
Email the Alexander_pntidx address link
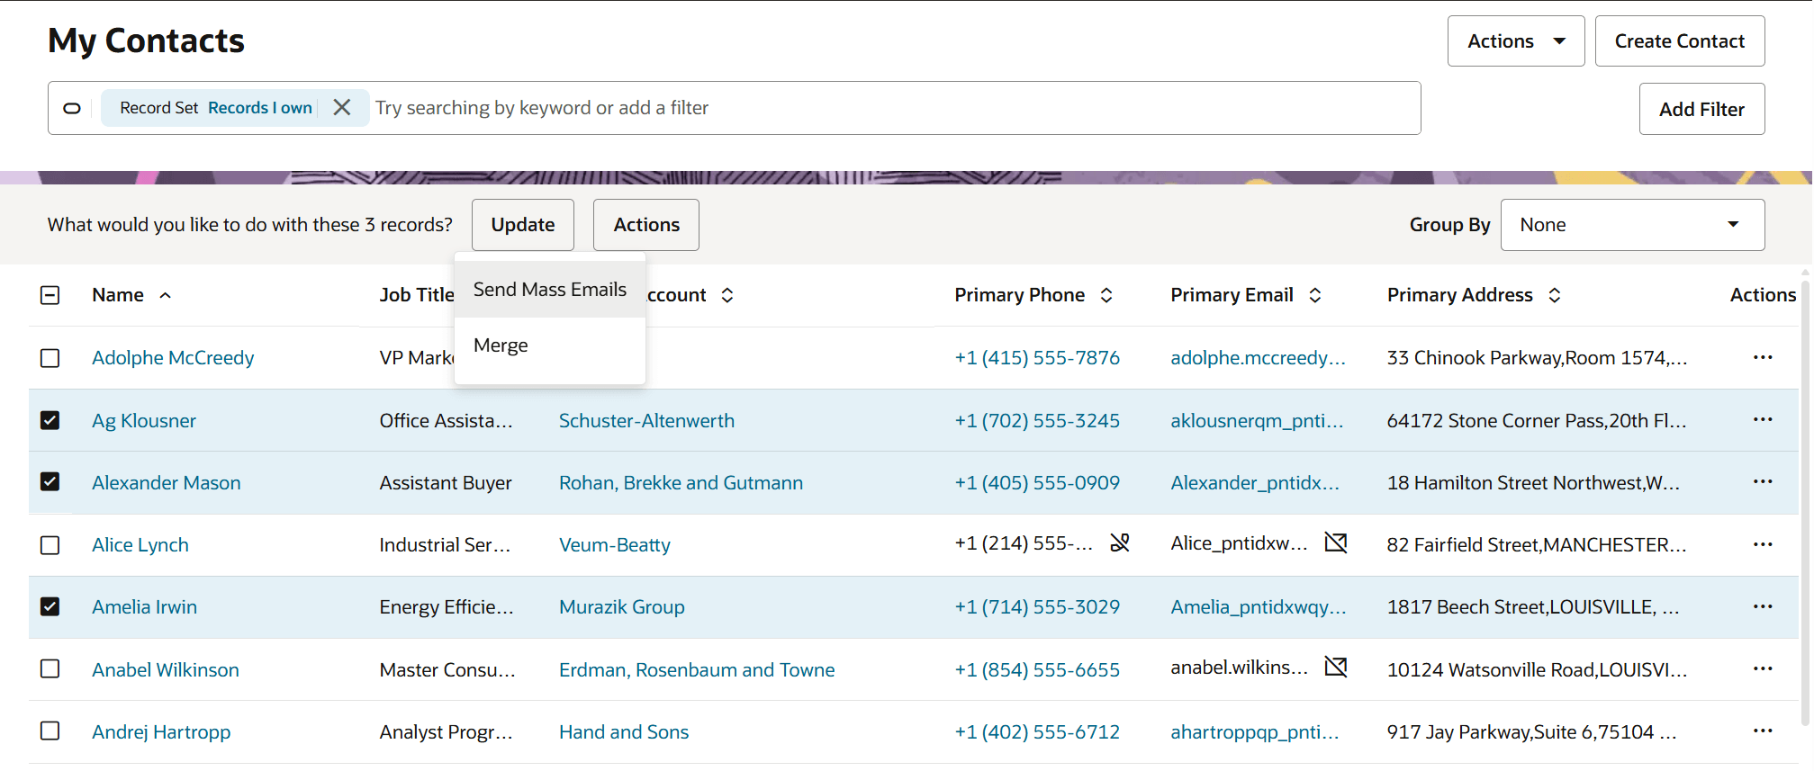click(x=1255, y=483)
